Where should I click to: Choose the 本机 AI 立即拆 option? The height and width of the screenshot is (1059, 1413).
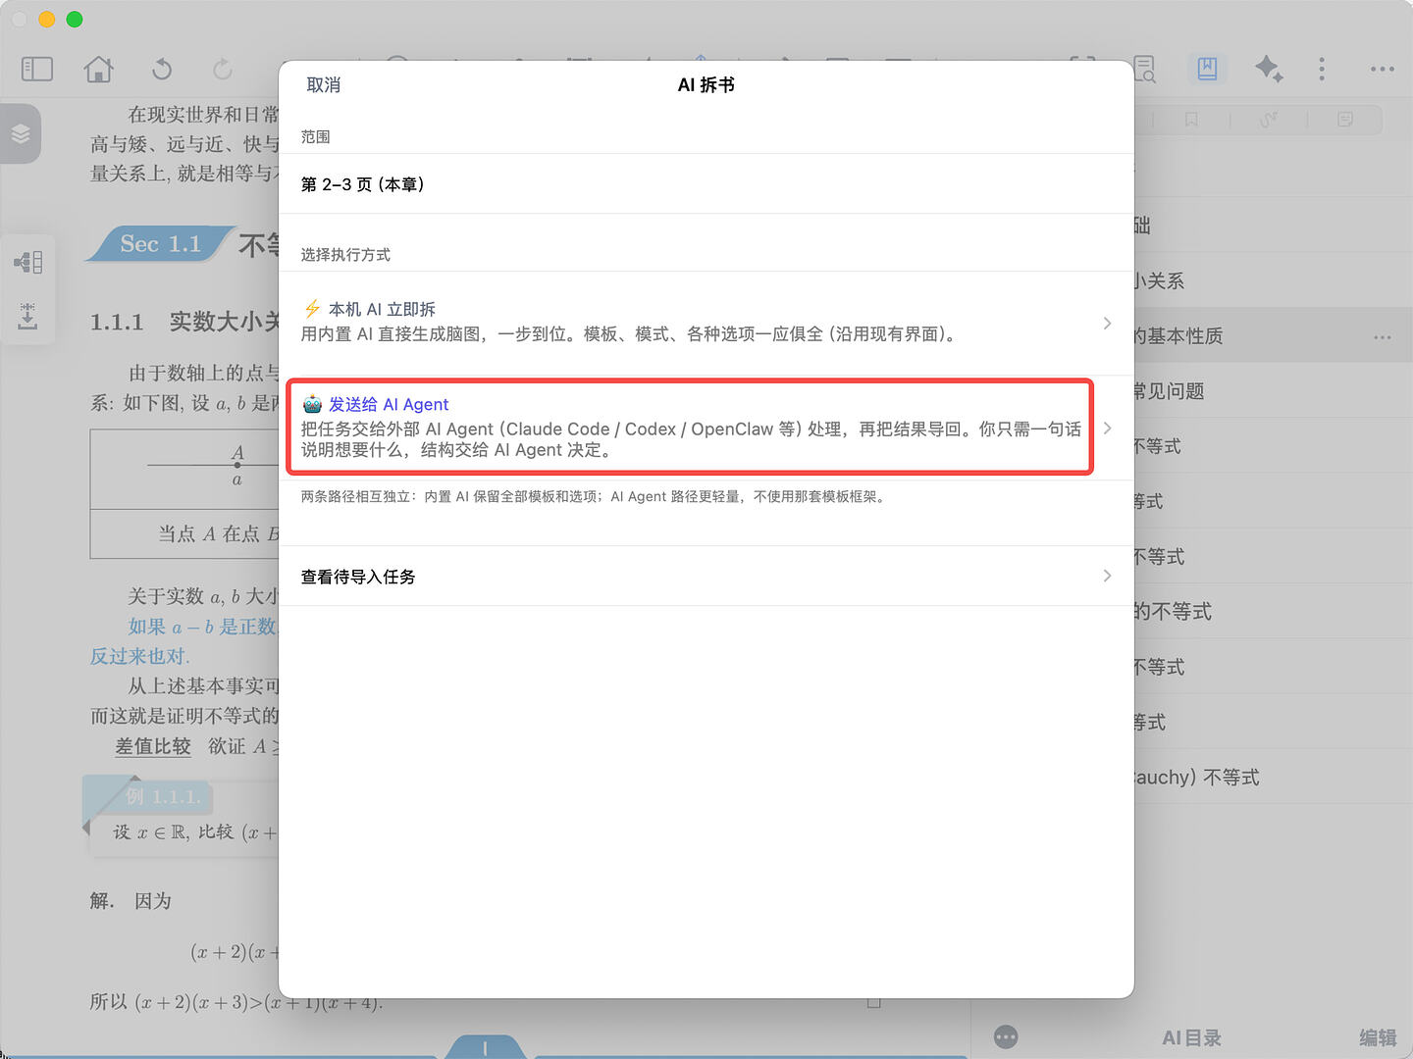pyautogui.click(x=706, y=323)
